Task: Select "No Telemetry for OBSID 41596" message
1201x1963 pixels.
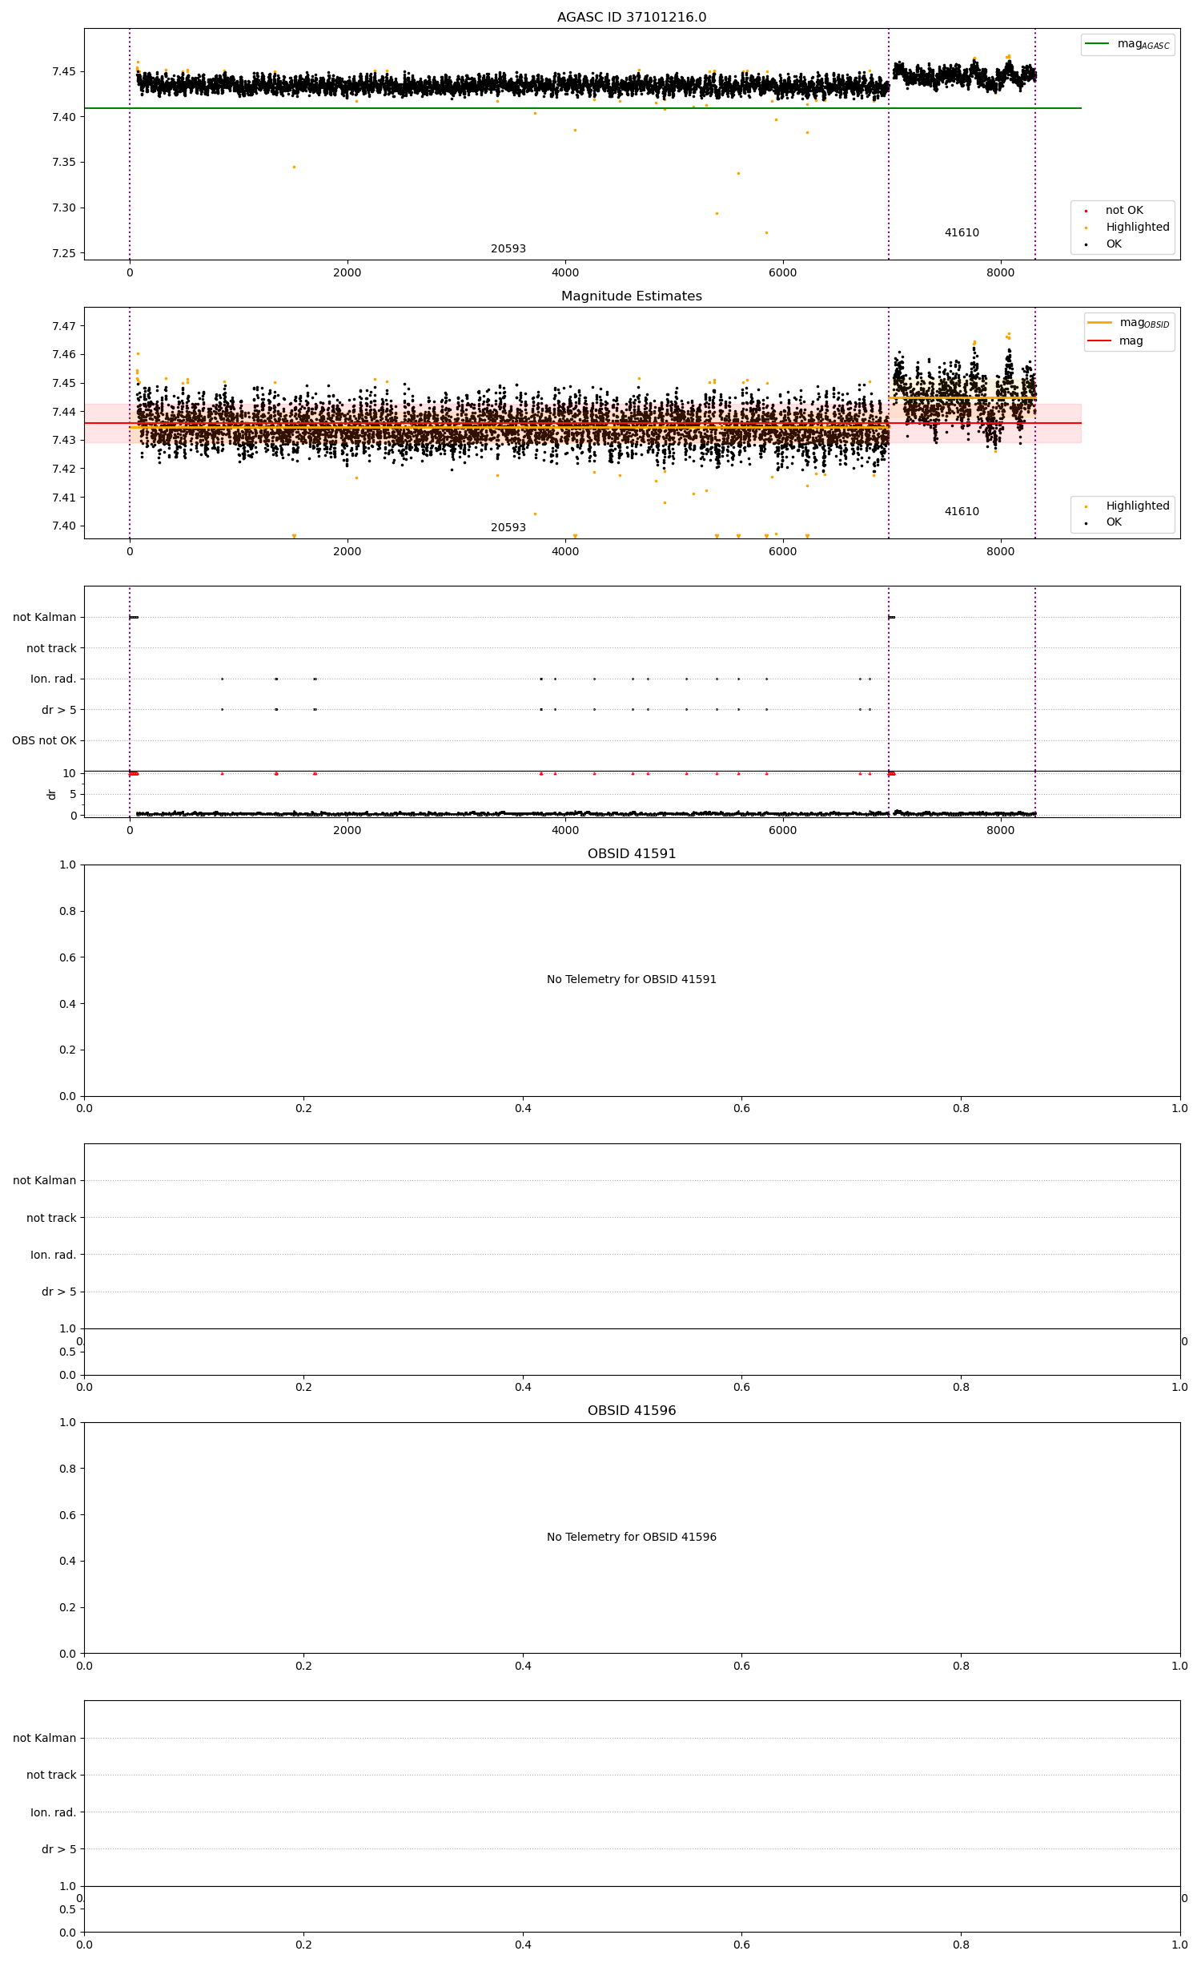Action: coord(632,1537)
